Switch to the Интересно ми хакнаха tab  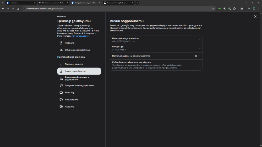tap(53, 3)
